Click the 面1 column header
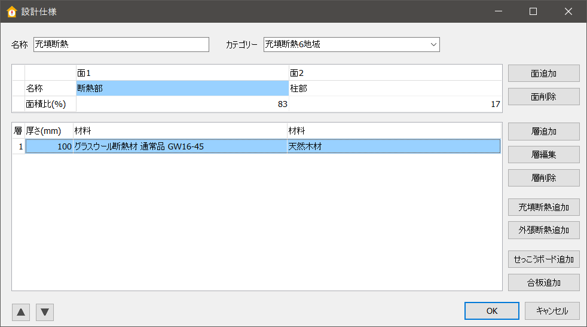Image resolution: width=587 pixels, height=327 pixels. click(x=182, y=73)
